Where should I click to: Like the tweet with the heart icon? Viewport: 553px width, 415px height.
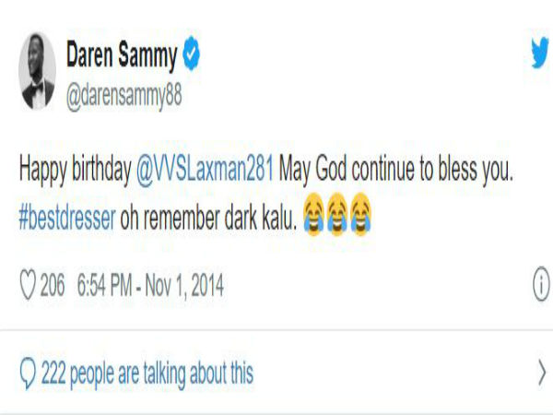(x=28, y=285)
